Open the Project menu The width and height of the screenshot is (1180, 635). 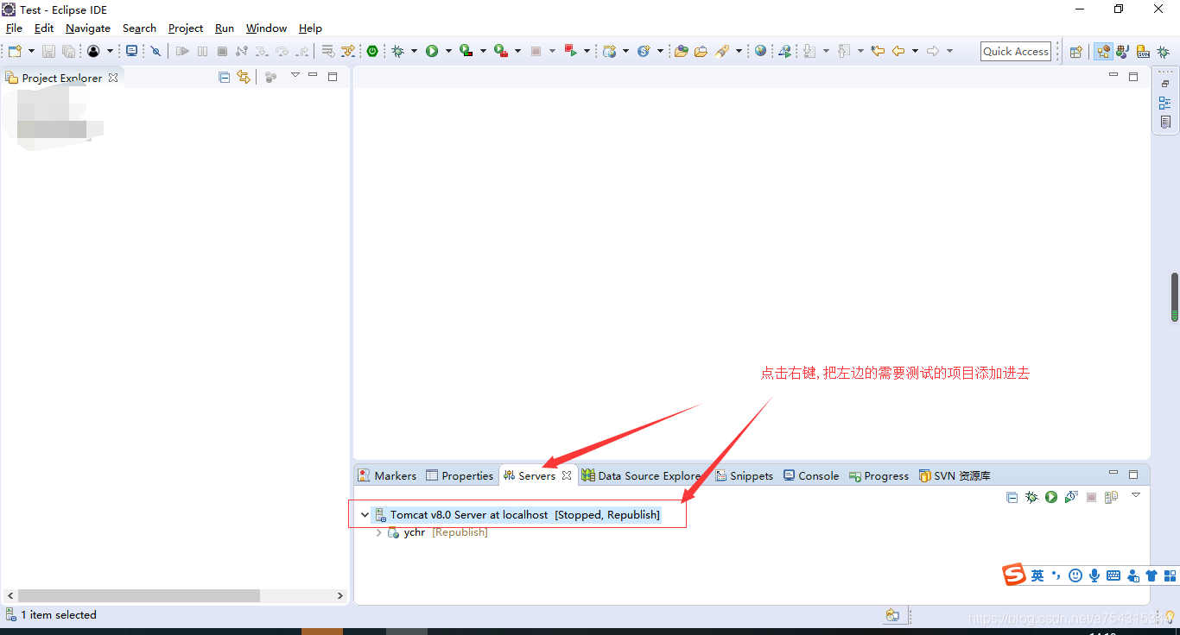coord(186,28)
